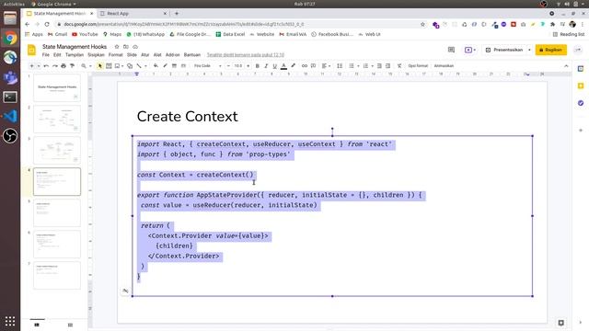Click the Undo icon in toolbar
The height and width of the screenshot is (331, 589).
46,66
